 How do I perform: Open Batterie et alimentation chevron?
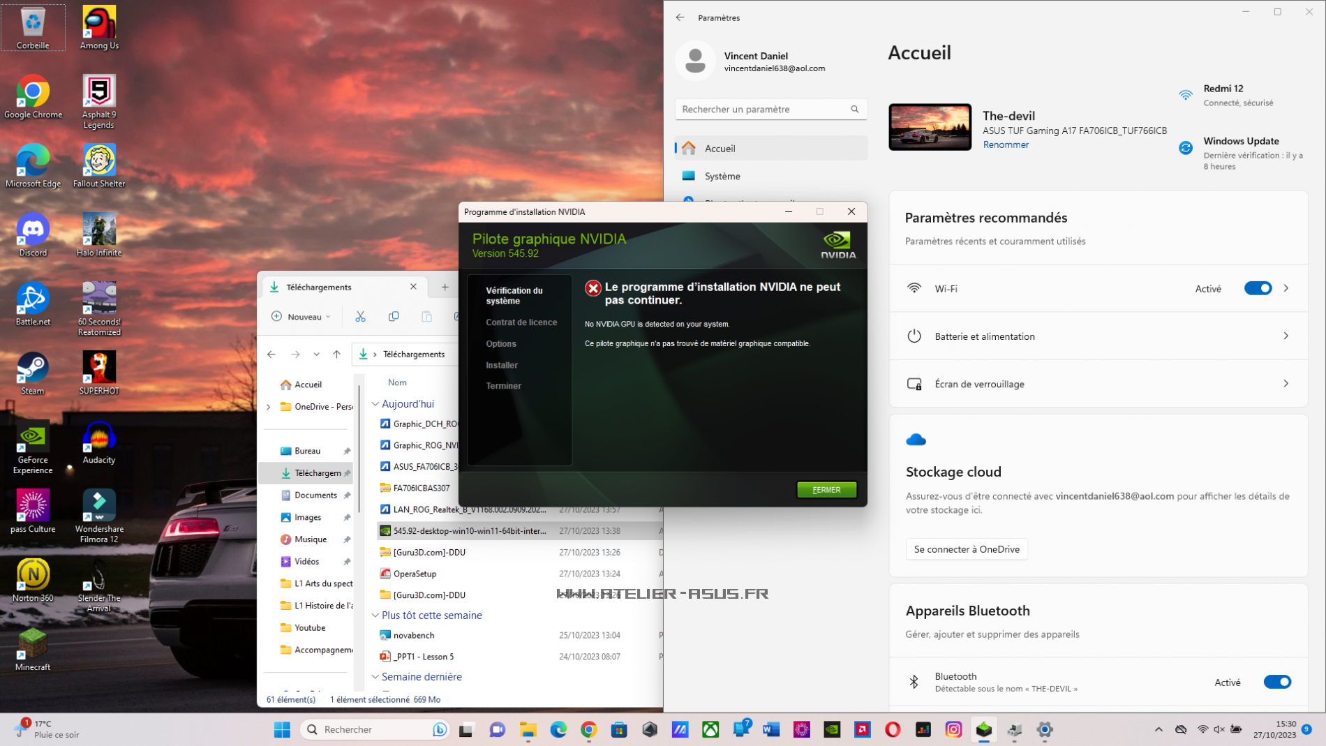[x=1286, y=336]
